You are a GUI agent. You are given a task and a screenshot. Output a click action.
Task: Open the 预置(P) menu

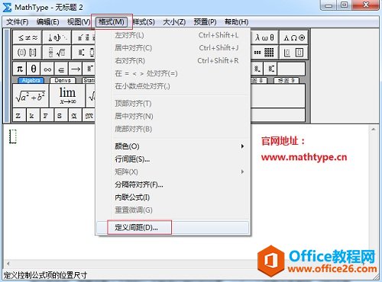click(205, 22)
